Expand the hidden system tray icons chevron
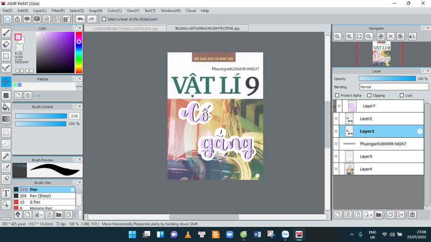431x242 pixels. point(351,234)
